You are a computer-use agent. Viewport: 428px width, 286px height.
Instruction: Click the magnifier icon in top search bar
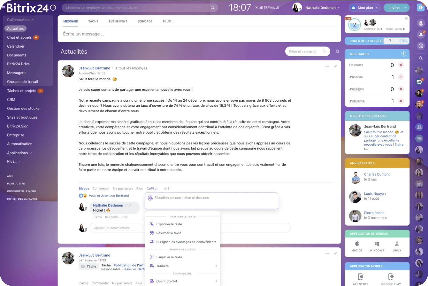click(213, 8)
